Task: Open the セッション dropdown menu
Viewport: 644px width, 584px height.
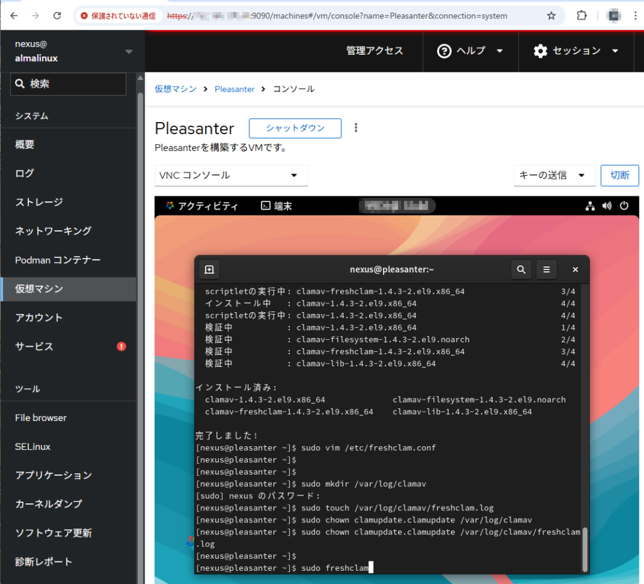Action: click(576, 51)
